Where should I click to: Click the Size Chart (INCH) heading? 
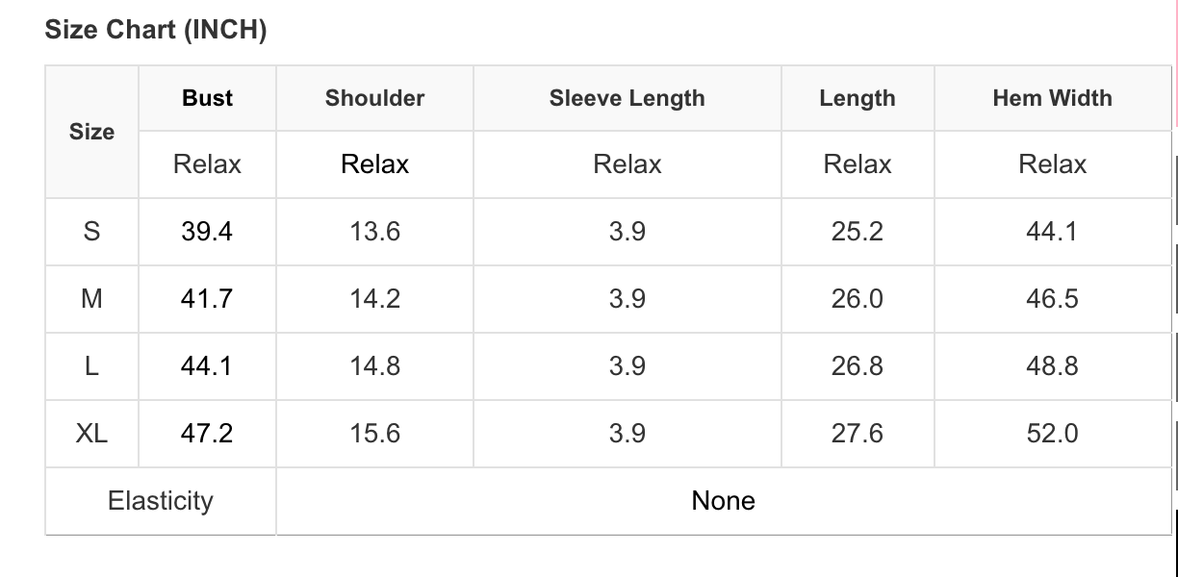[156, 30]
